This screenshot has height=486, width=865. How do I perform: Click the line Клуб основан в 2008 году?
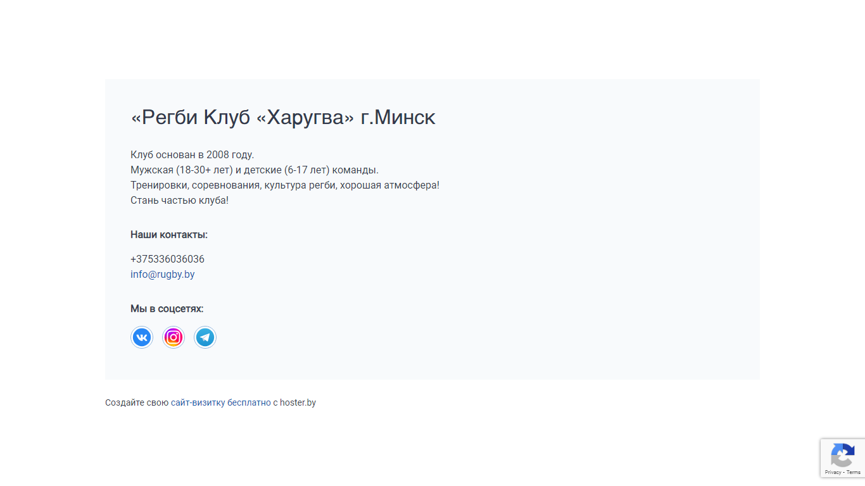tap(192, 155)
